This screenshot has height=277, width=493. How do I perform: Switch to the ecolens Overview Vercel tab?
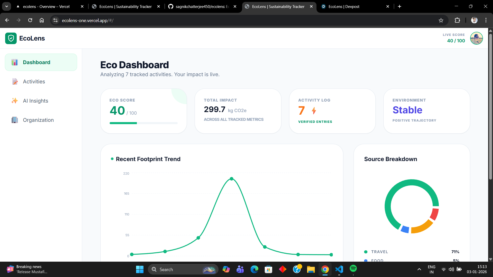pos(46,7)
